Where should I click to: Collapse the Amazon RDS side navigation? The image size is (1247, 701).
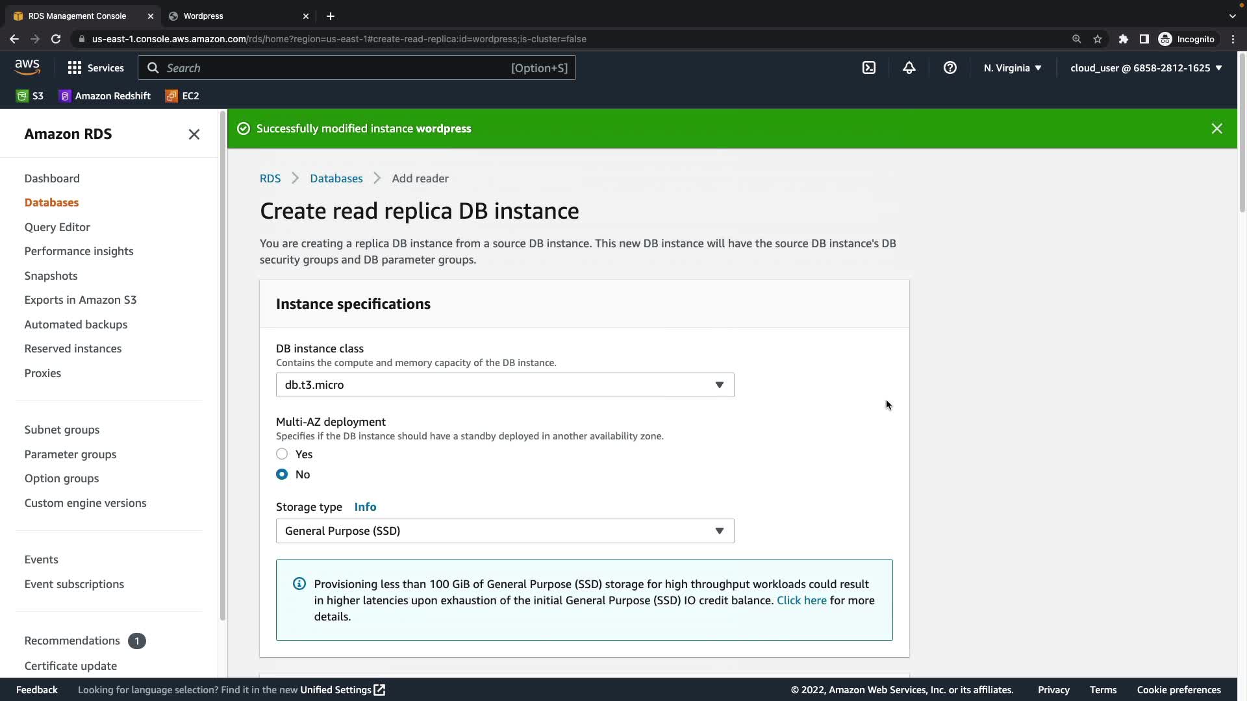point(194,134)
